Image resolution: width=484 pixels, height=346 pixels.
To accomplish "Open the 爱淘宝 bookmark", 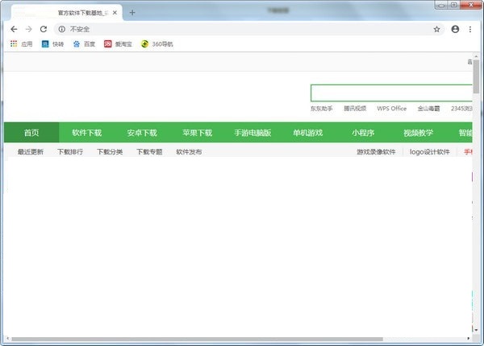I will click(x=118, y=44).
